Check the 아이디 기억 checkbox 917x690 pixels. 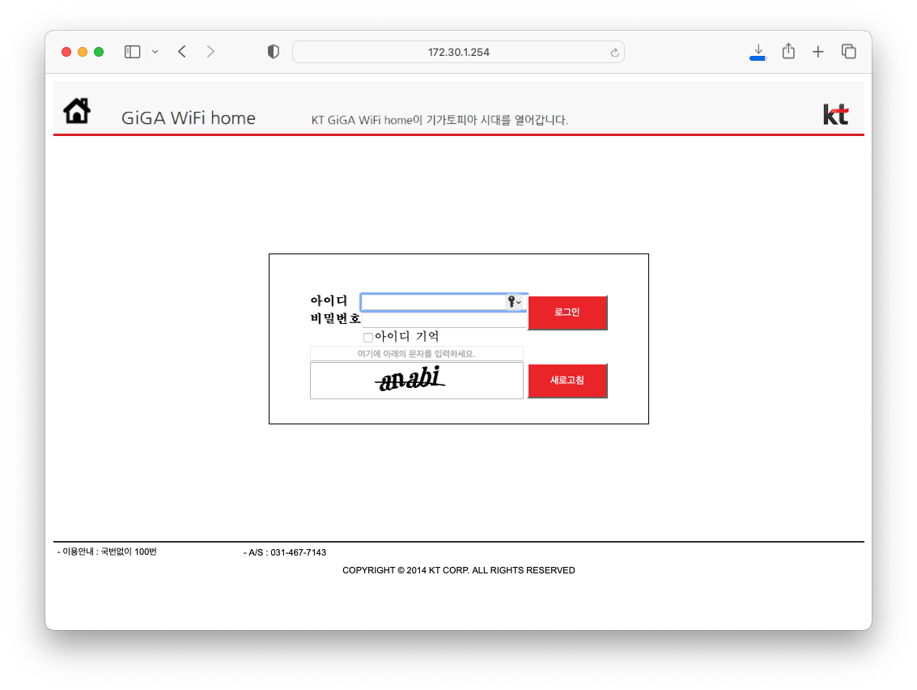(x=368, y=337)
